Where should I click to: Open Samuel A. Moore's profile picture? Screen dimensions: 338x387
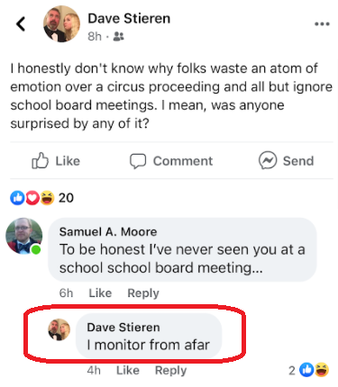click(23, 236)
